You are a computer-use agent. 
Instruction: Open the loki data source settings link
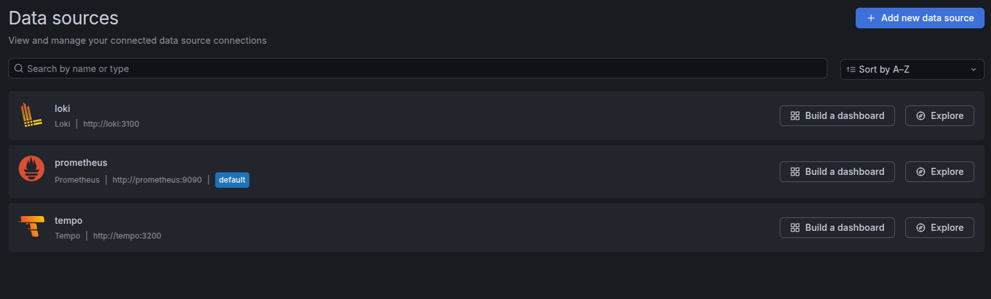63,109
